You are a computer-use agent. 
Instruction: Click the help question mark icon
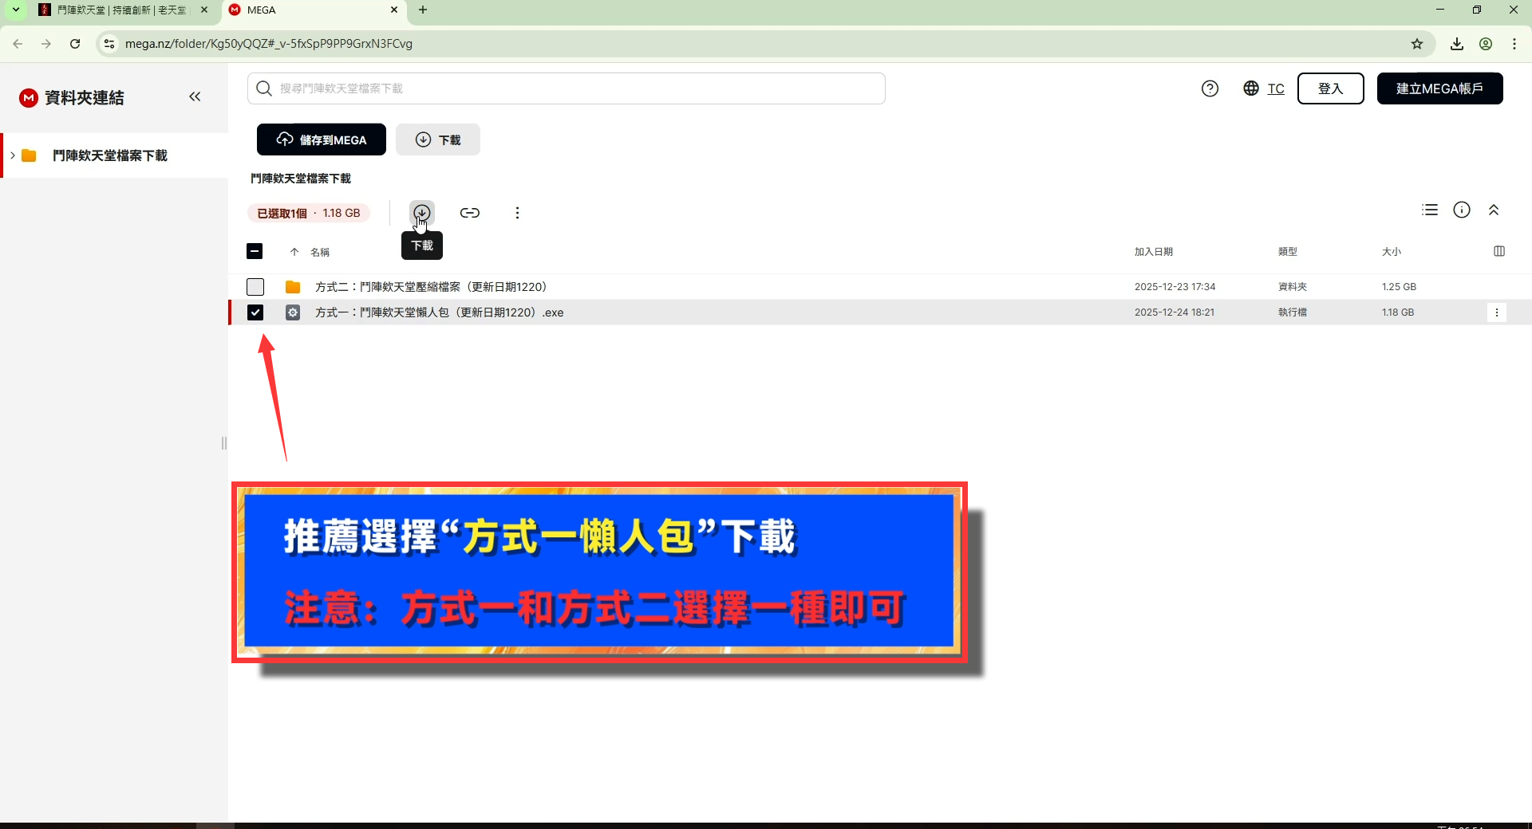(1210, 88)
